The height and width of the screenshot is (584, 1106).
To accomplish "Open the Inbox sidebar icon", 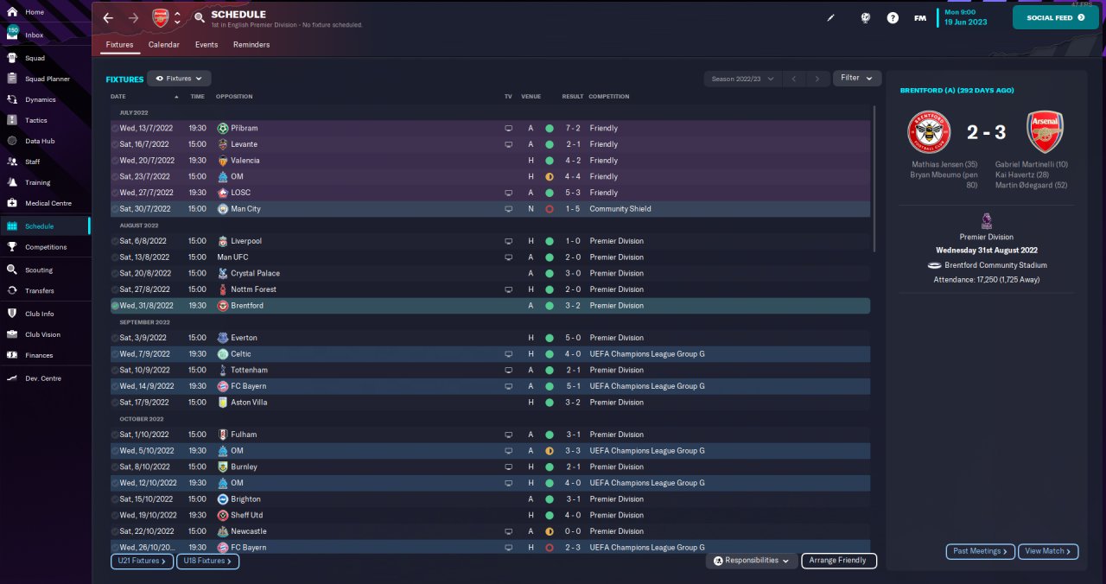I will pyautogui.click(x=12, y=35).
